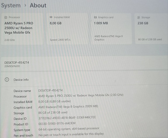The height and width of the screenshot is (138, 168).
Task: Click the Graphics card icon
Action: pyautogui.click(x=95, y=17)
